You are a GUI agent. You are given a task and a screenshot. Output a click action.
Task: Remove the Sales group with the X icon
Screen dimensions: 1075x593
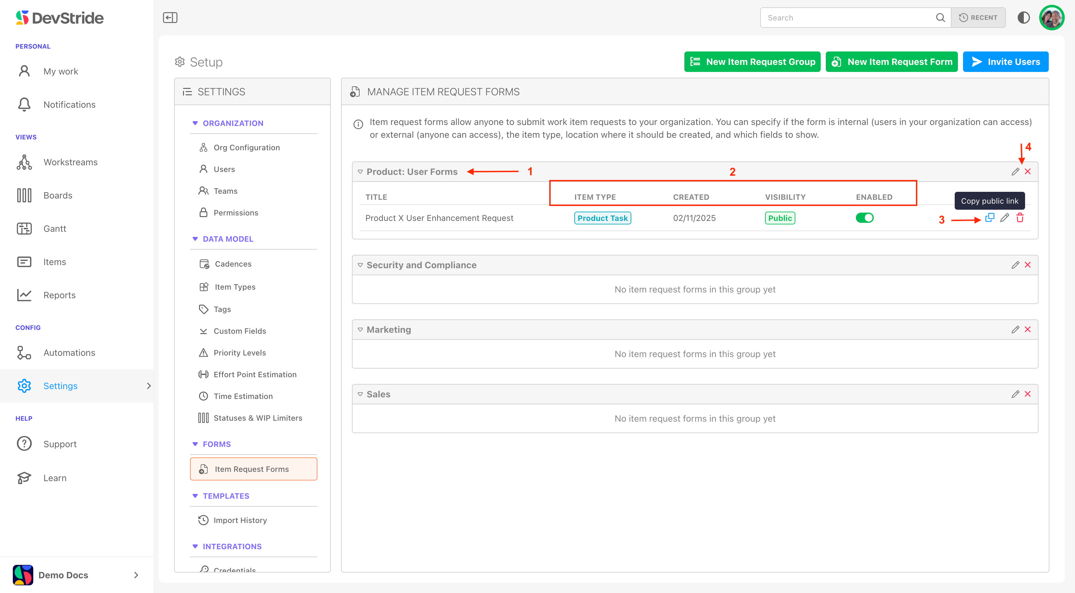pyautogui.click(x=1027, y=394)
